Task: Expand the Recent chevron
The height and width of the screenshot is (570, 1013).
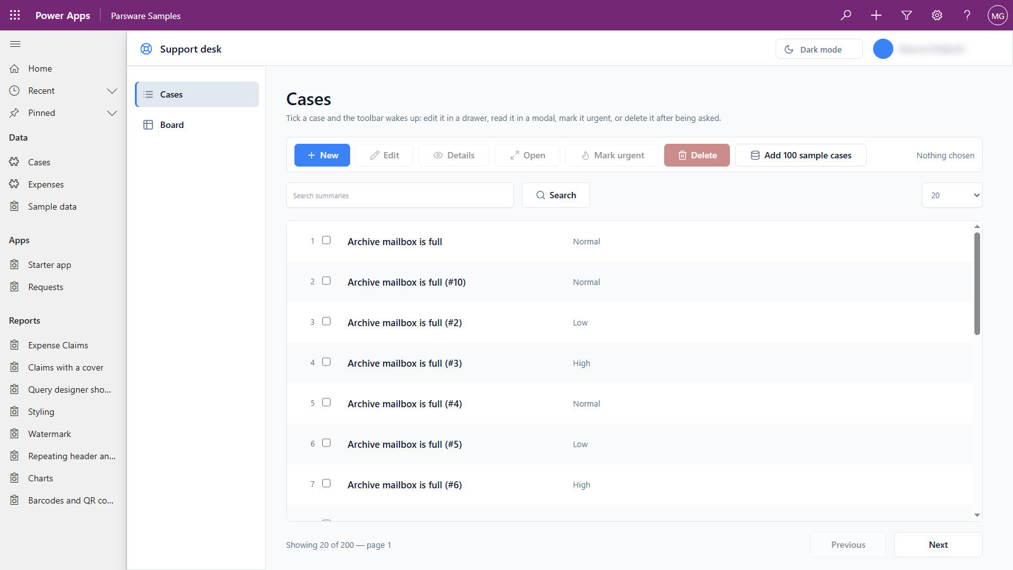Action: coord(112,91)
